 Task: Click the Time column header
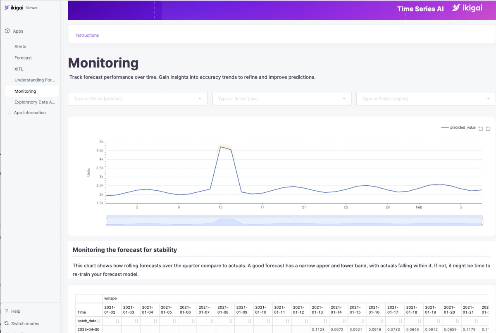point(82,312)
